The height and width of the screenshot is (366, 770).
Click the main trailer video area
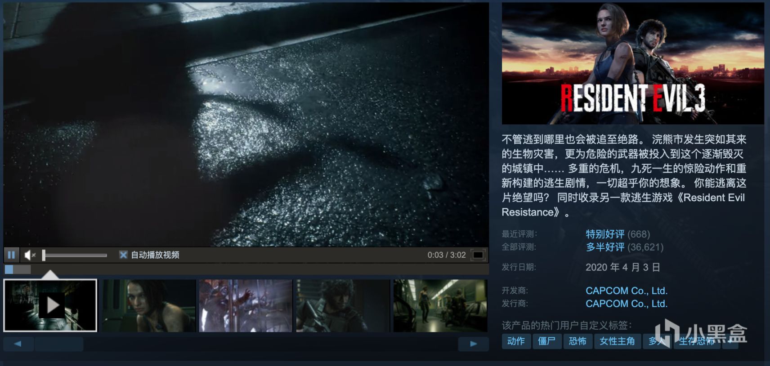246,124
